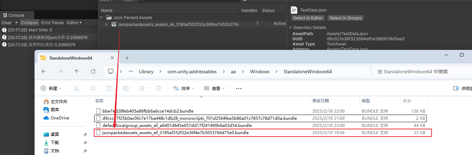This screenshot has width=472, height=155.
Task: Click the This PC monitor icon in address bar
Action: coord(111,72)
